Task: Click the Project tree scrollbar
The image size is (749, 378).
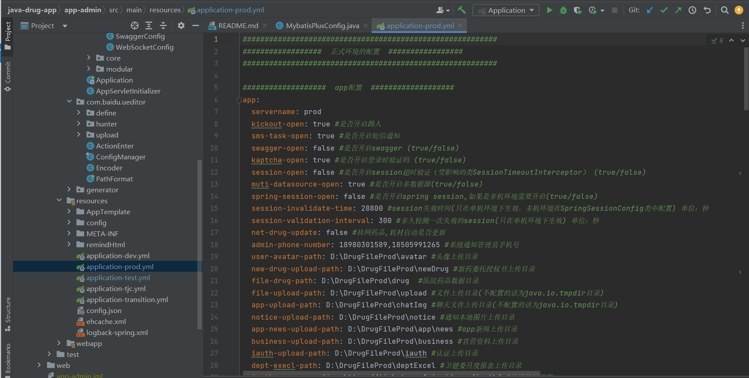Action: click(200, 245)
